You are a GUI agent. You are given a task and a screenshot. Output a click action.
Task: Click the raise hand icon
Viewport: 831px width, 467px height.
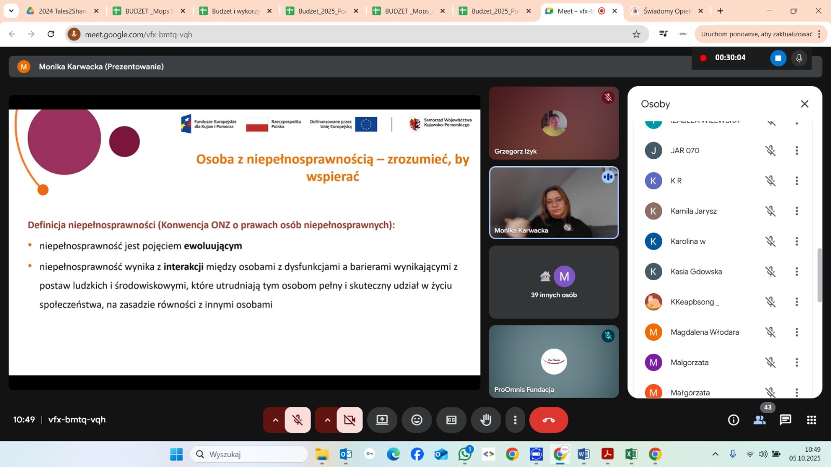(486, 420)
